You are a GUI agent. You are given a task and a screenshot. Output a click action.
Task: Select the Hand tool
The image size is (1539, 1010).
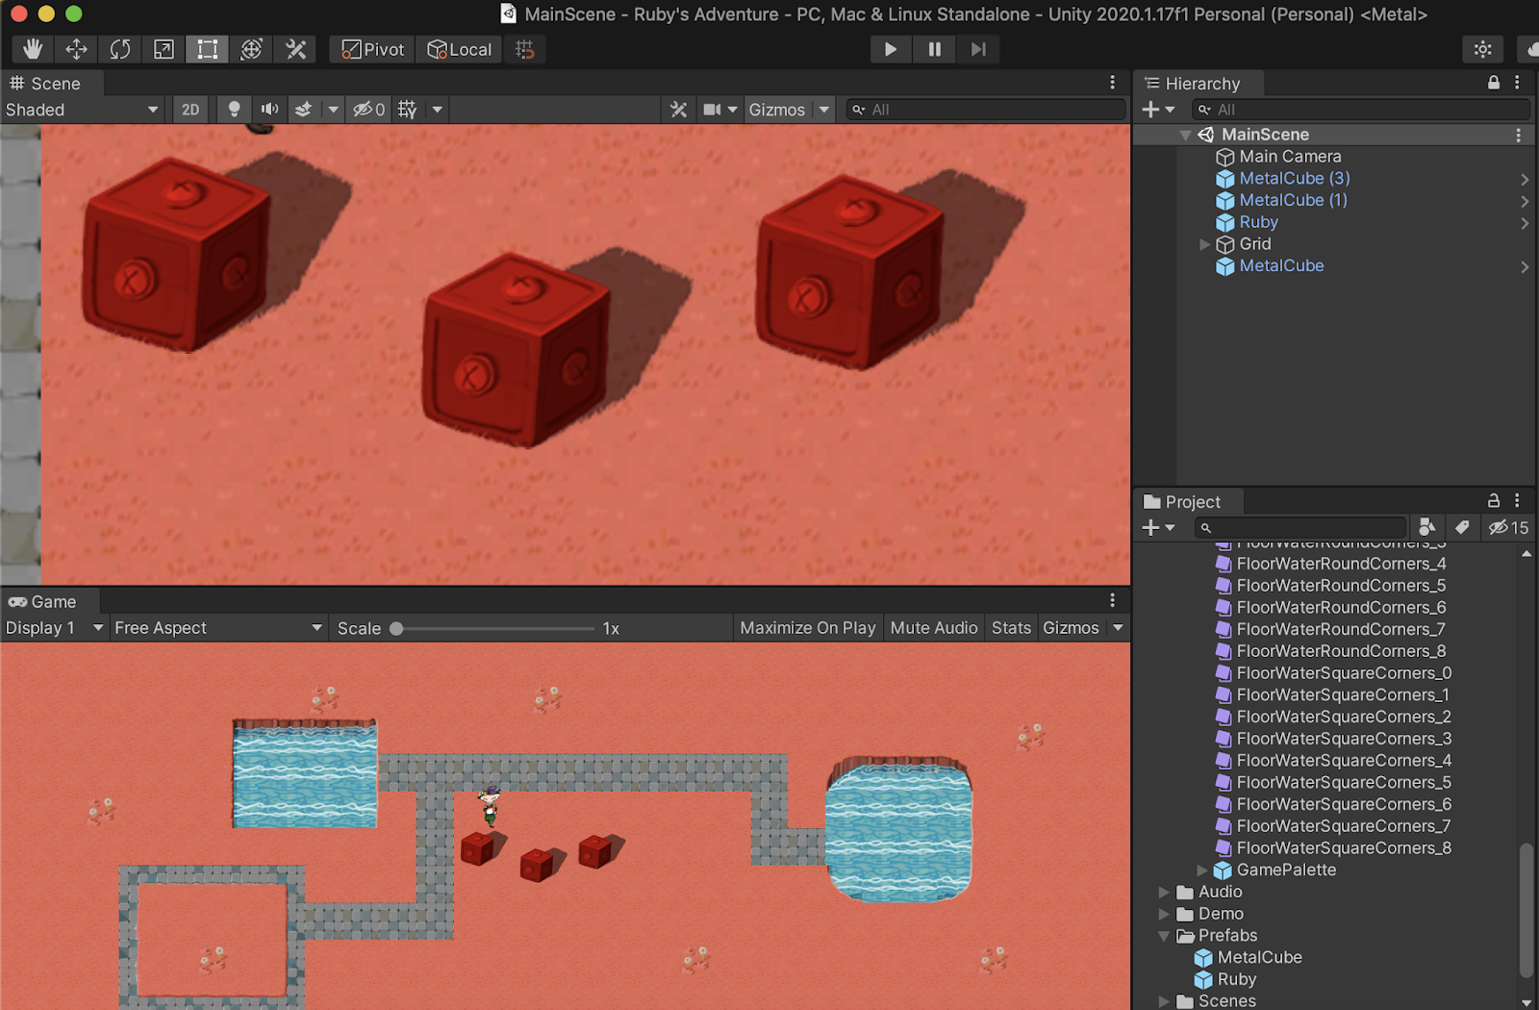pos(33,49)
